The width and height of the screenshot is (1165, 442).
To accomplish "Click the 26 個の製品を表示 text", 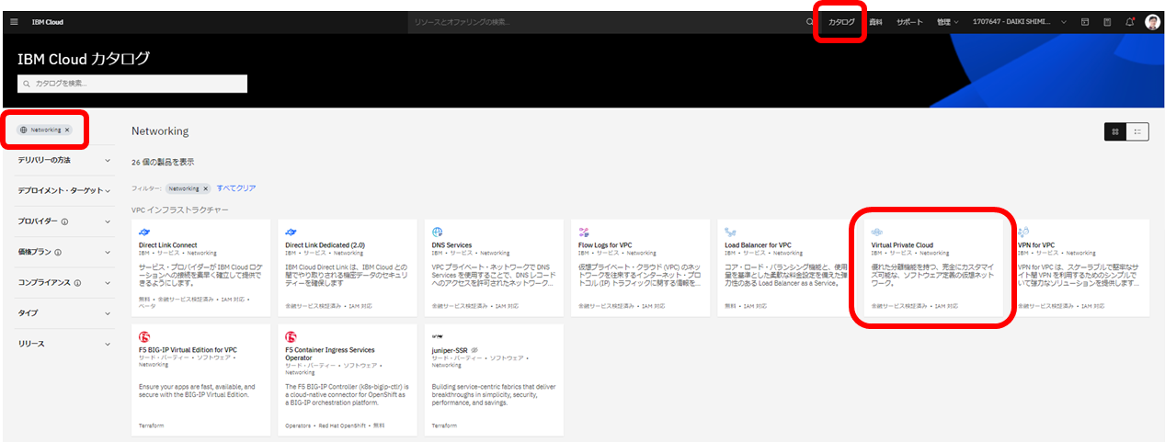I will click(x=163, y=161).
